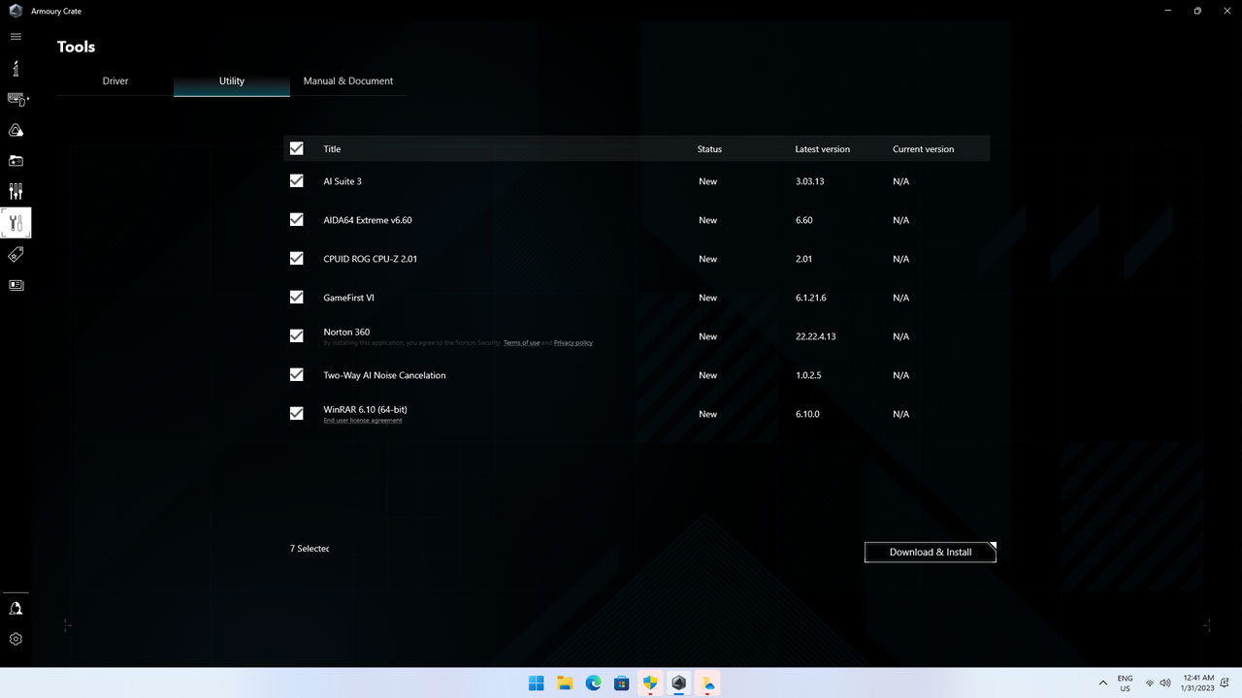1242x698 pixels.
Task: Click the New status in WinRAR row
Action: 707,414
